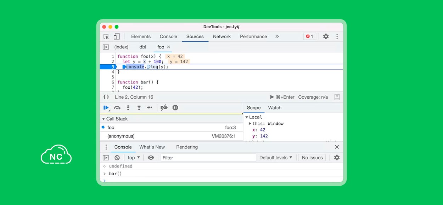Open the Network tab
This screenshot has width=443, height=205.
pos(222,36)
